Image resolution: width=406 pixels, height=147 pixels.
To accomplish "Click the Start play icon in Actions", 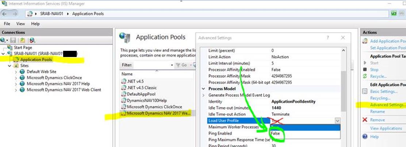I will tap(365, 63).
